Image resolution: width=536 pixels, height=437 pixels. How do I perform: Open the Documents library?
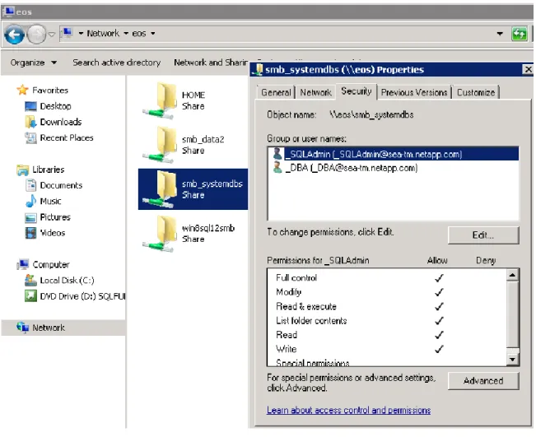click(61, 185)
